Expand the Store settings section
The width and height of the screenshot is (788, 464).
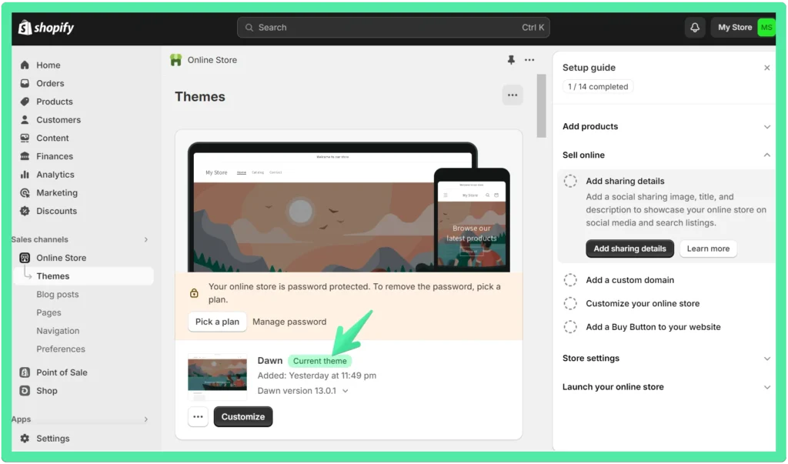tap(767, 359)
